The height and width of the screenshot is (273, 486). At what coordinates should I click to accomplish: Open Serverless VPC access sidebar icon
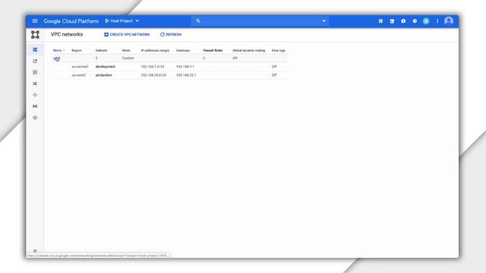[35, 118]
